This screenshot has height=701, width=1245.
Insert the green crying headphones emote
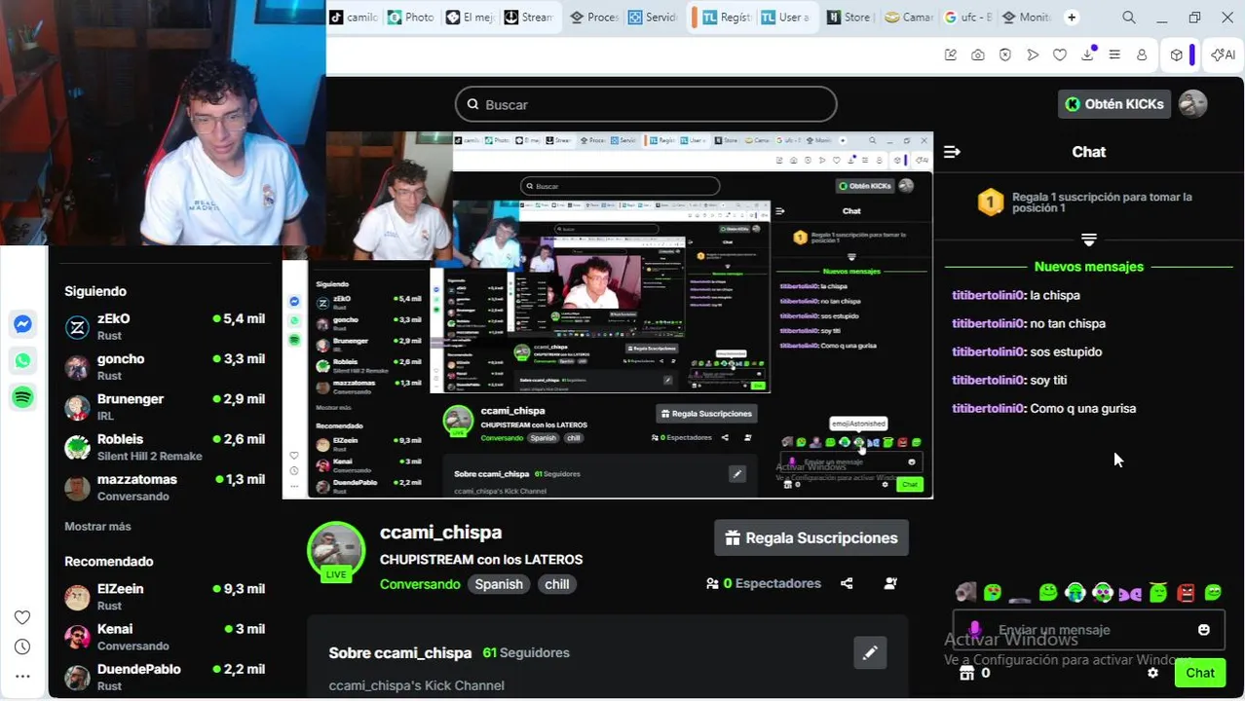(x=1075, y=592)
